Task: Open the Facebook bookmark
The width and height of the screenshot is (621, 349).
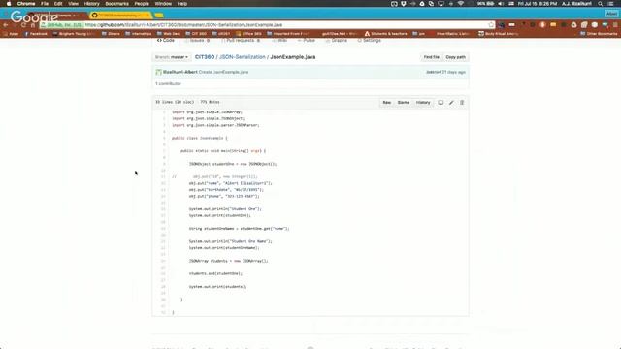Action: tap(36, 34)
